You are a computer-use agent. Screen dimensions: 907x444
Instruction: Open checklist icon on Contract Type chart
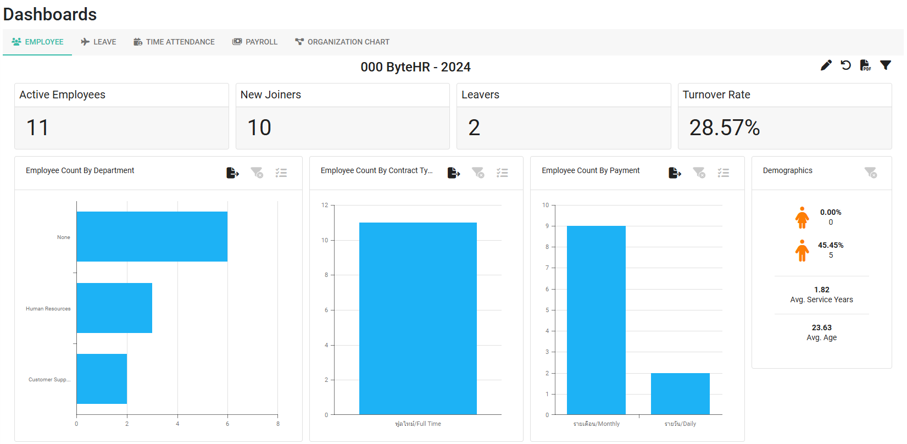point(502,173)
